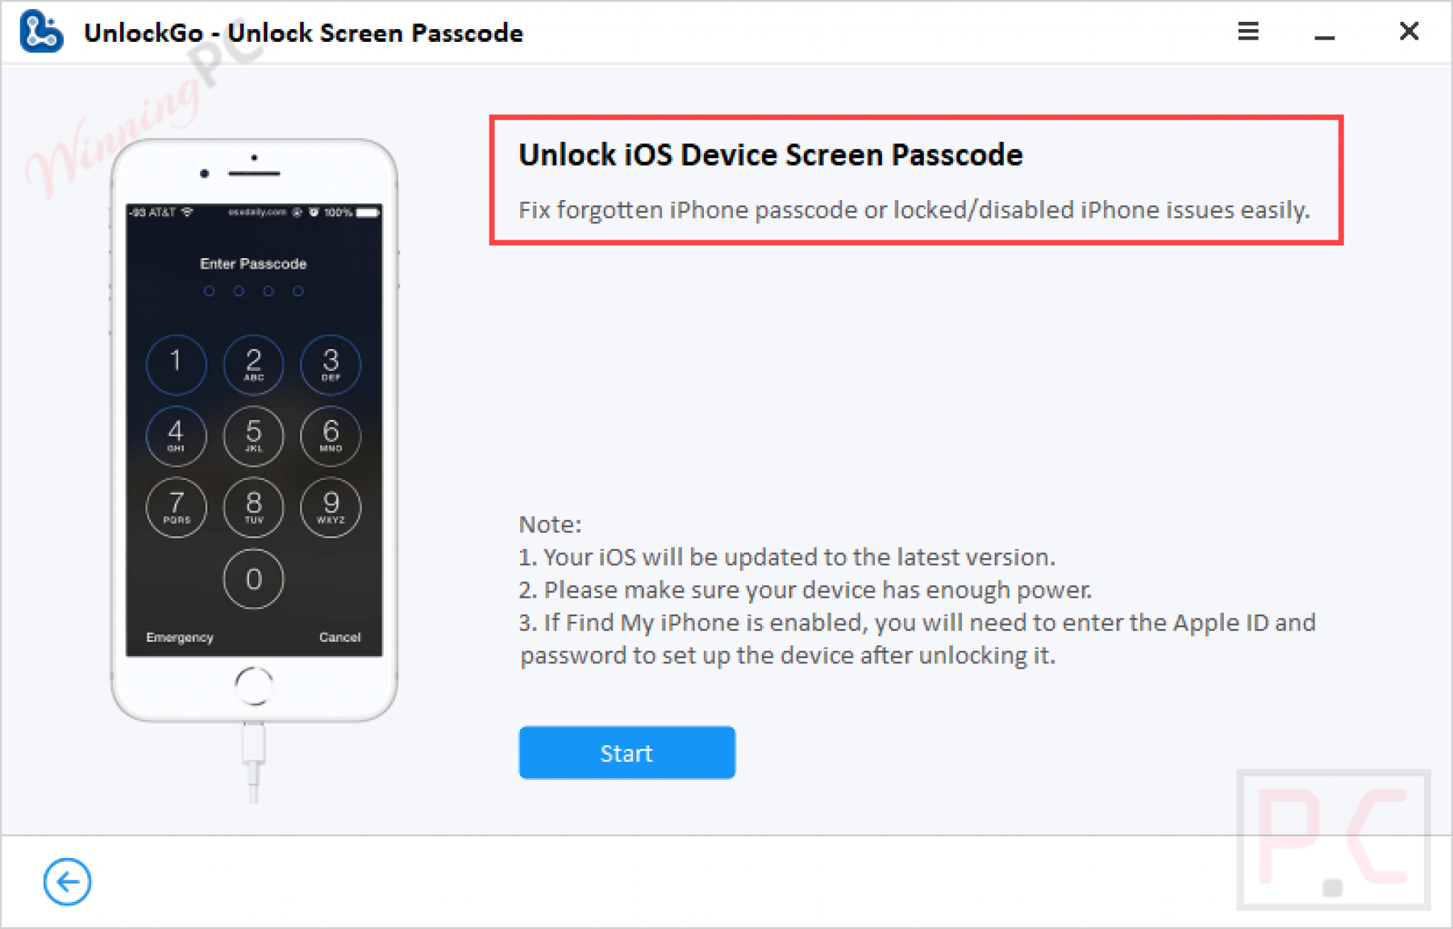Click the Wi-Fi icon on the phone status bar
This screenshot has height=929, width=1453.
click(186, 211)
